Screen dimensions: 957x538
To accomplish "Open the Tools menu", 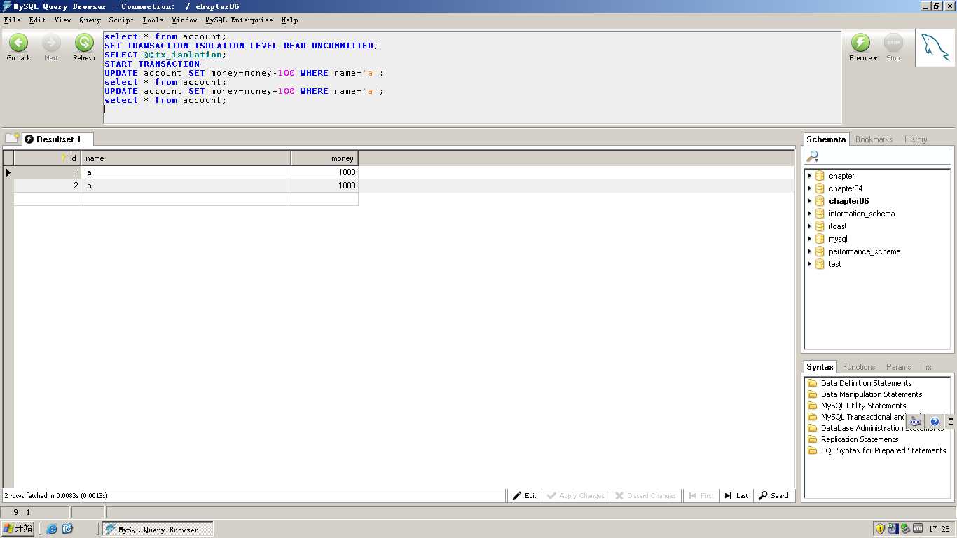I will 153,20.
